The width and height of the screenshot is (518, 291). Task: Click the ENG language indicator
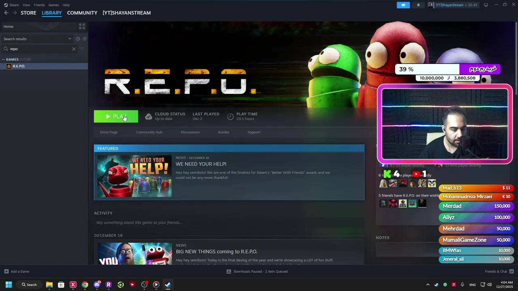pyautogui.click(x=472, y=285)
